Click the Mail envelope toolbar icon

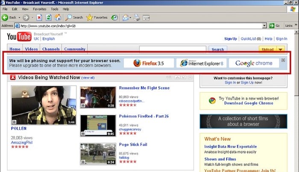(126, 17)
